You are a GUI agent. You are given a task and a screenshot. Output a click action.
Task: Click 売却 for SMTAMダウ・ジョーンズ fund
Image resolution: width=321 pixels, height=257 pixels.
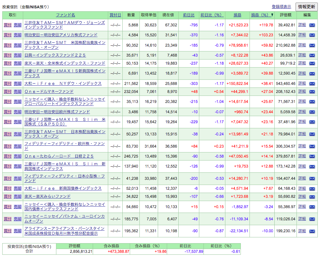tap(18, 25)
